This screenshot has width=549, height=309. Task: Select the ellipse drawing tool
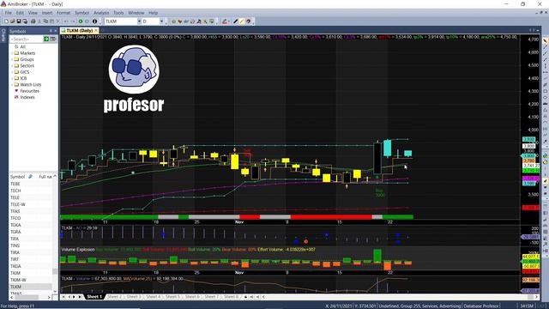pos(546,97)
